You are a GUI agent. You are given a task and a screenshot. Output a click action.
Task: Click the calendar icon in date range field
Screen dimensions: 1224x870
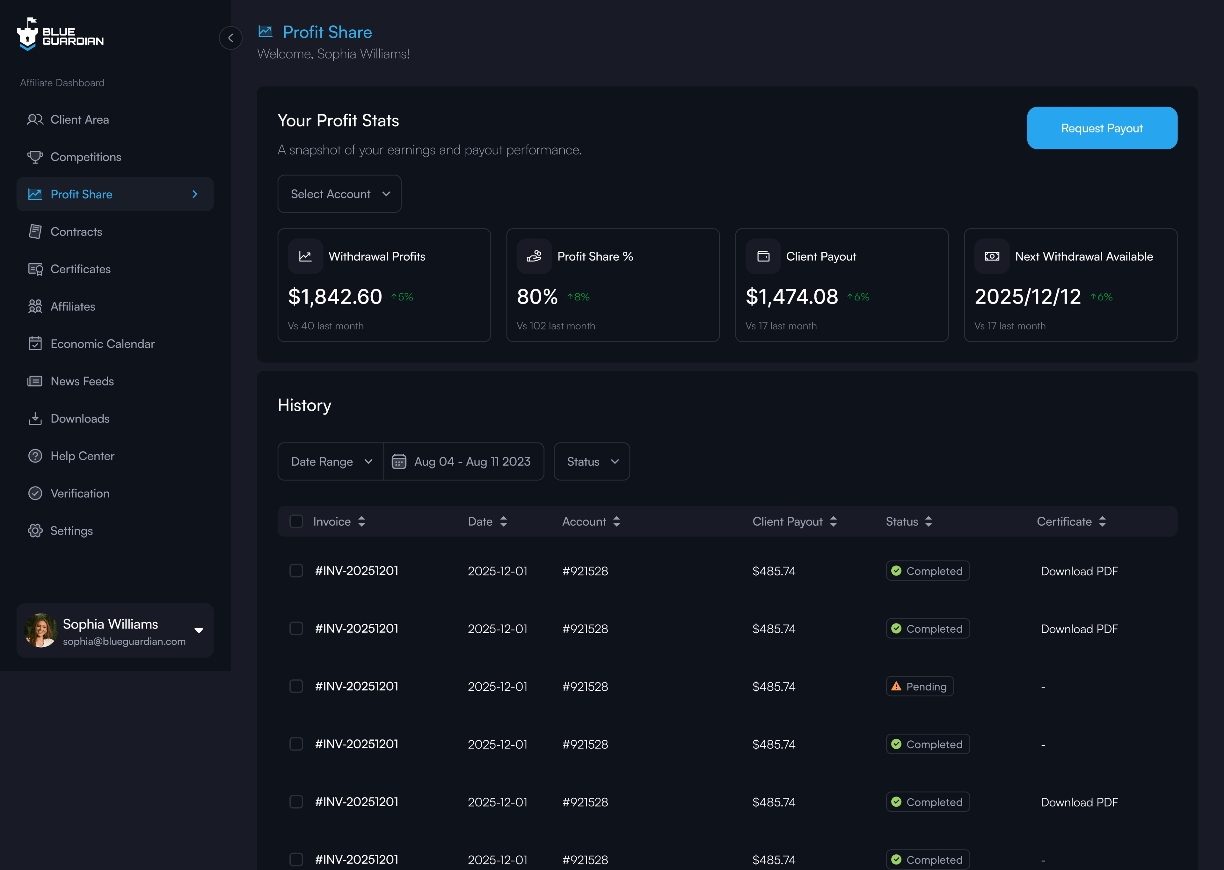pos(399,461)
